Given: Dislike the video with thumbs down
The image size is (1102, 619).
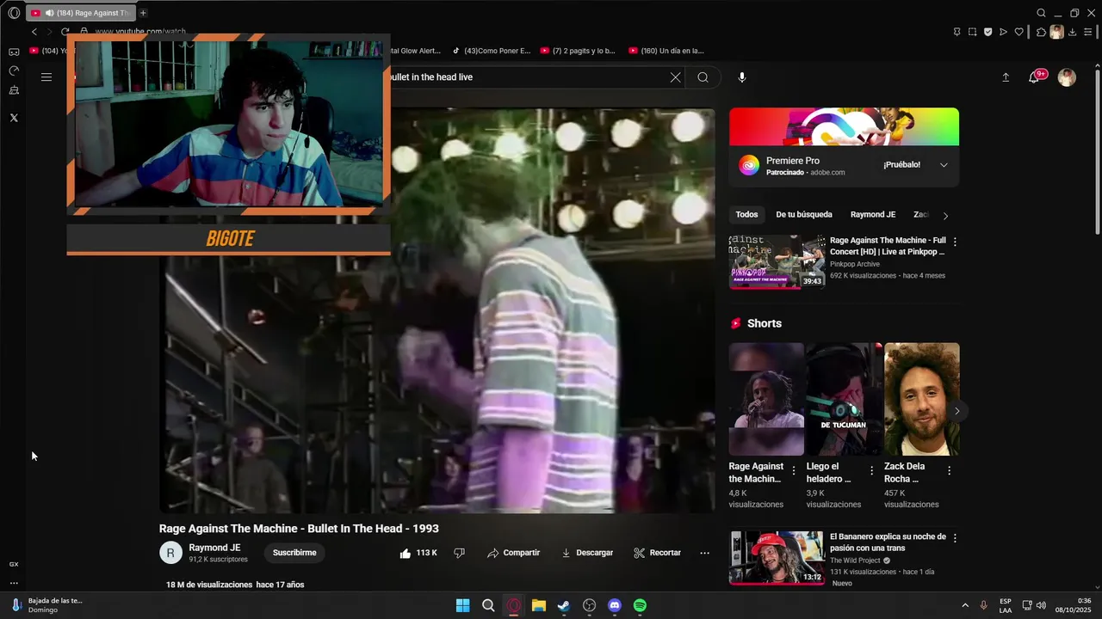Looking at the screenshot, I should (459, 553).
